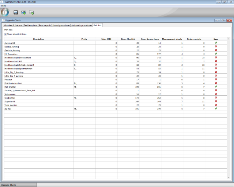The height and width of the screenshot is (187, 234).
Task: Toggle Save checkmark for Awning.US row
Action: coord(216,43)
